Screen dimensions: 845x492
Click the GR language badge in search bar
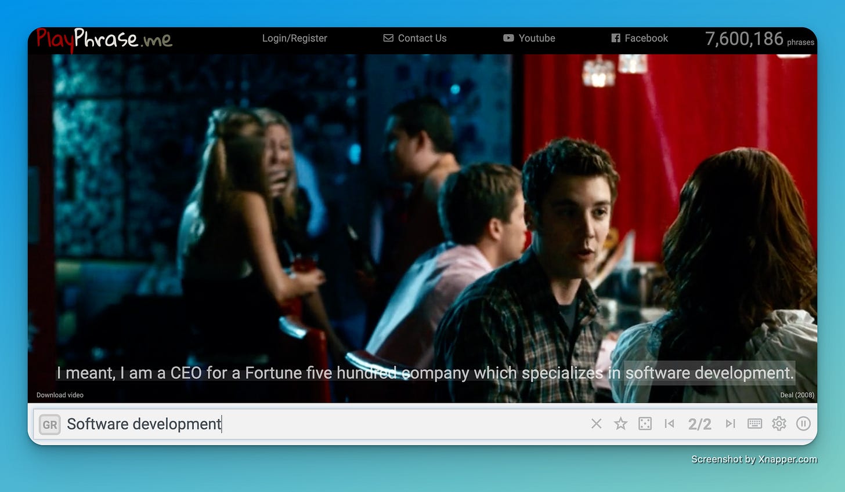click(x=50, y=424)
